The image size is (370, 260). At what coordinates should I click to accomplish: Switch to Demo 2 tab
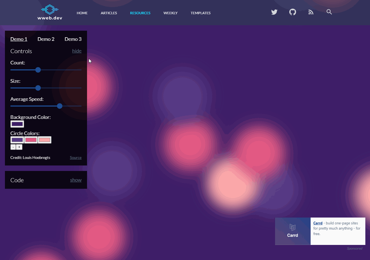point(46,39)
